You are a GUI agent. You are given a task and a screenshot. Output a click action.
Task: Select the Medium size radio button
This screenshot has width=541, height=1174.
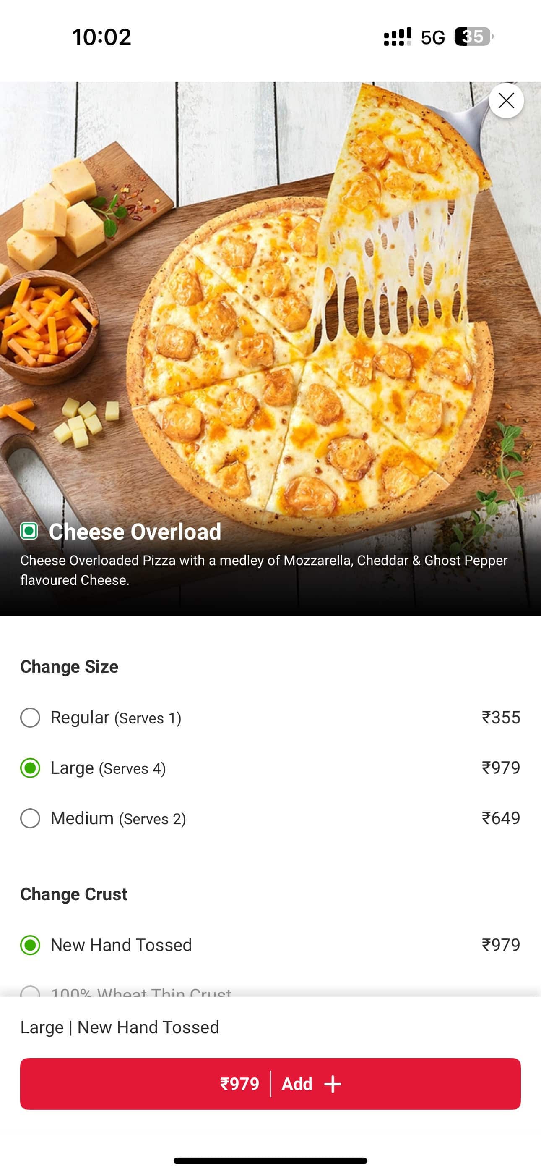(x=30, y=818)
